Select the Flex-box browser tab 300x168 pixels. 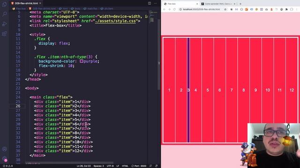(181, 4)
